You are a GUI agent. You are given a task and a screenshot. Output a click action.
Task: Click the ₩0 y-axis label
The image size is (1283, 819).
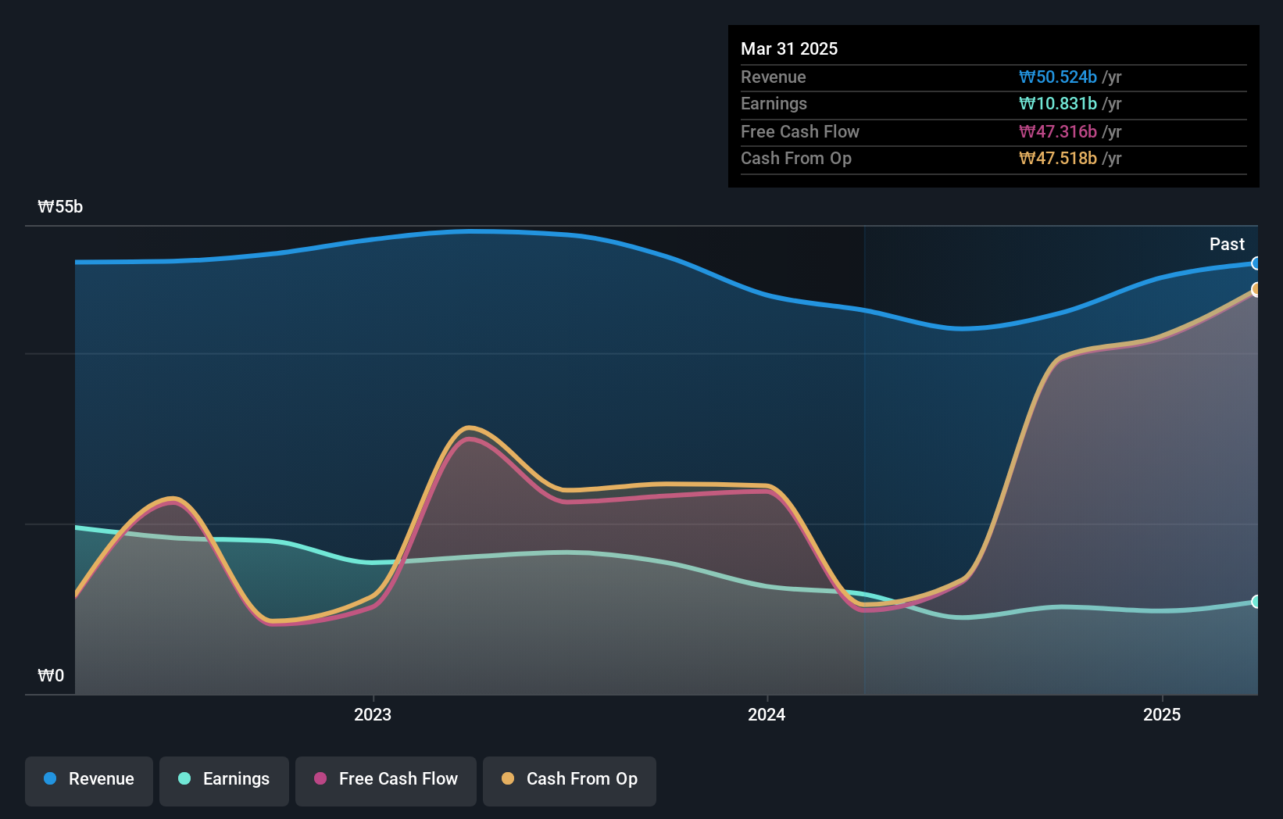click(x=51, y=675)
